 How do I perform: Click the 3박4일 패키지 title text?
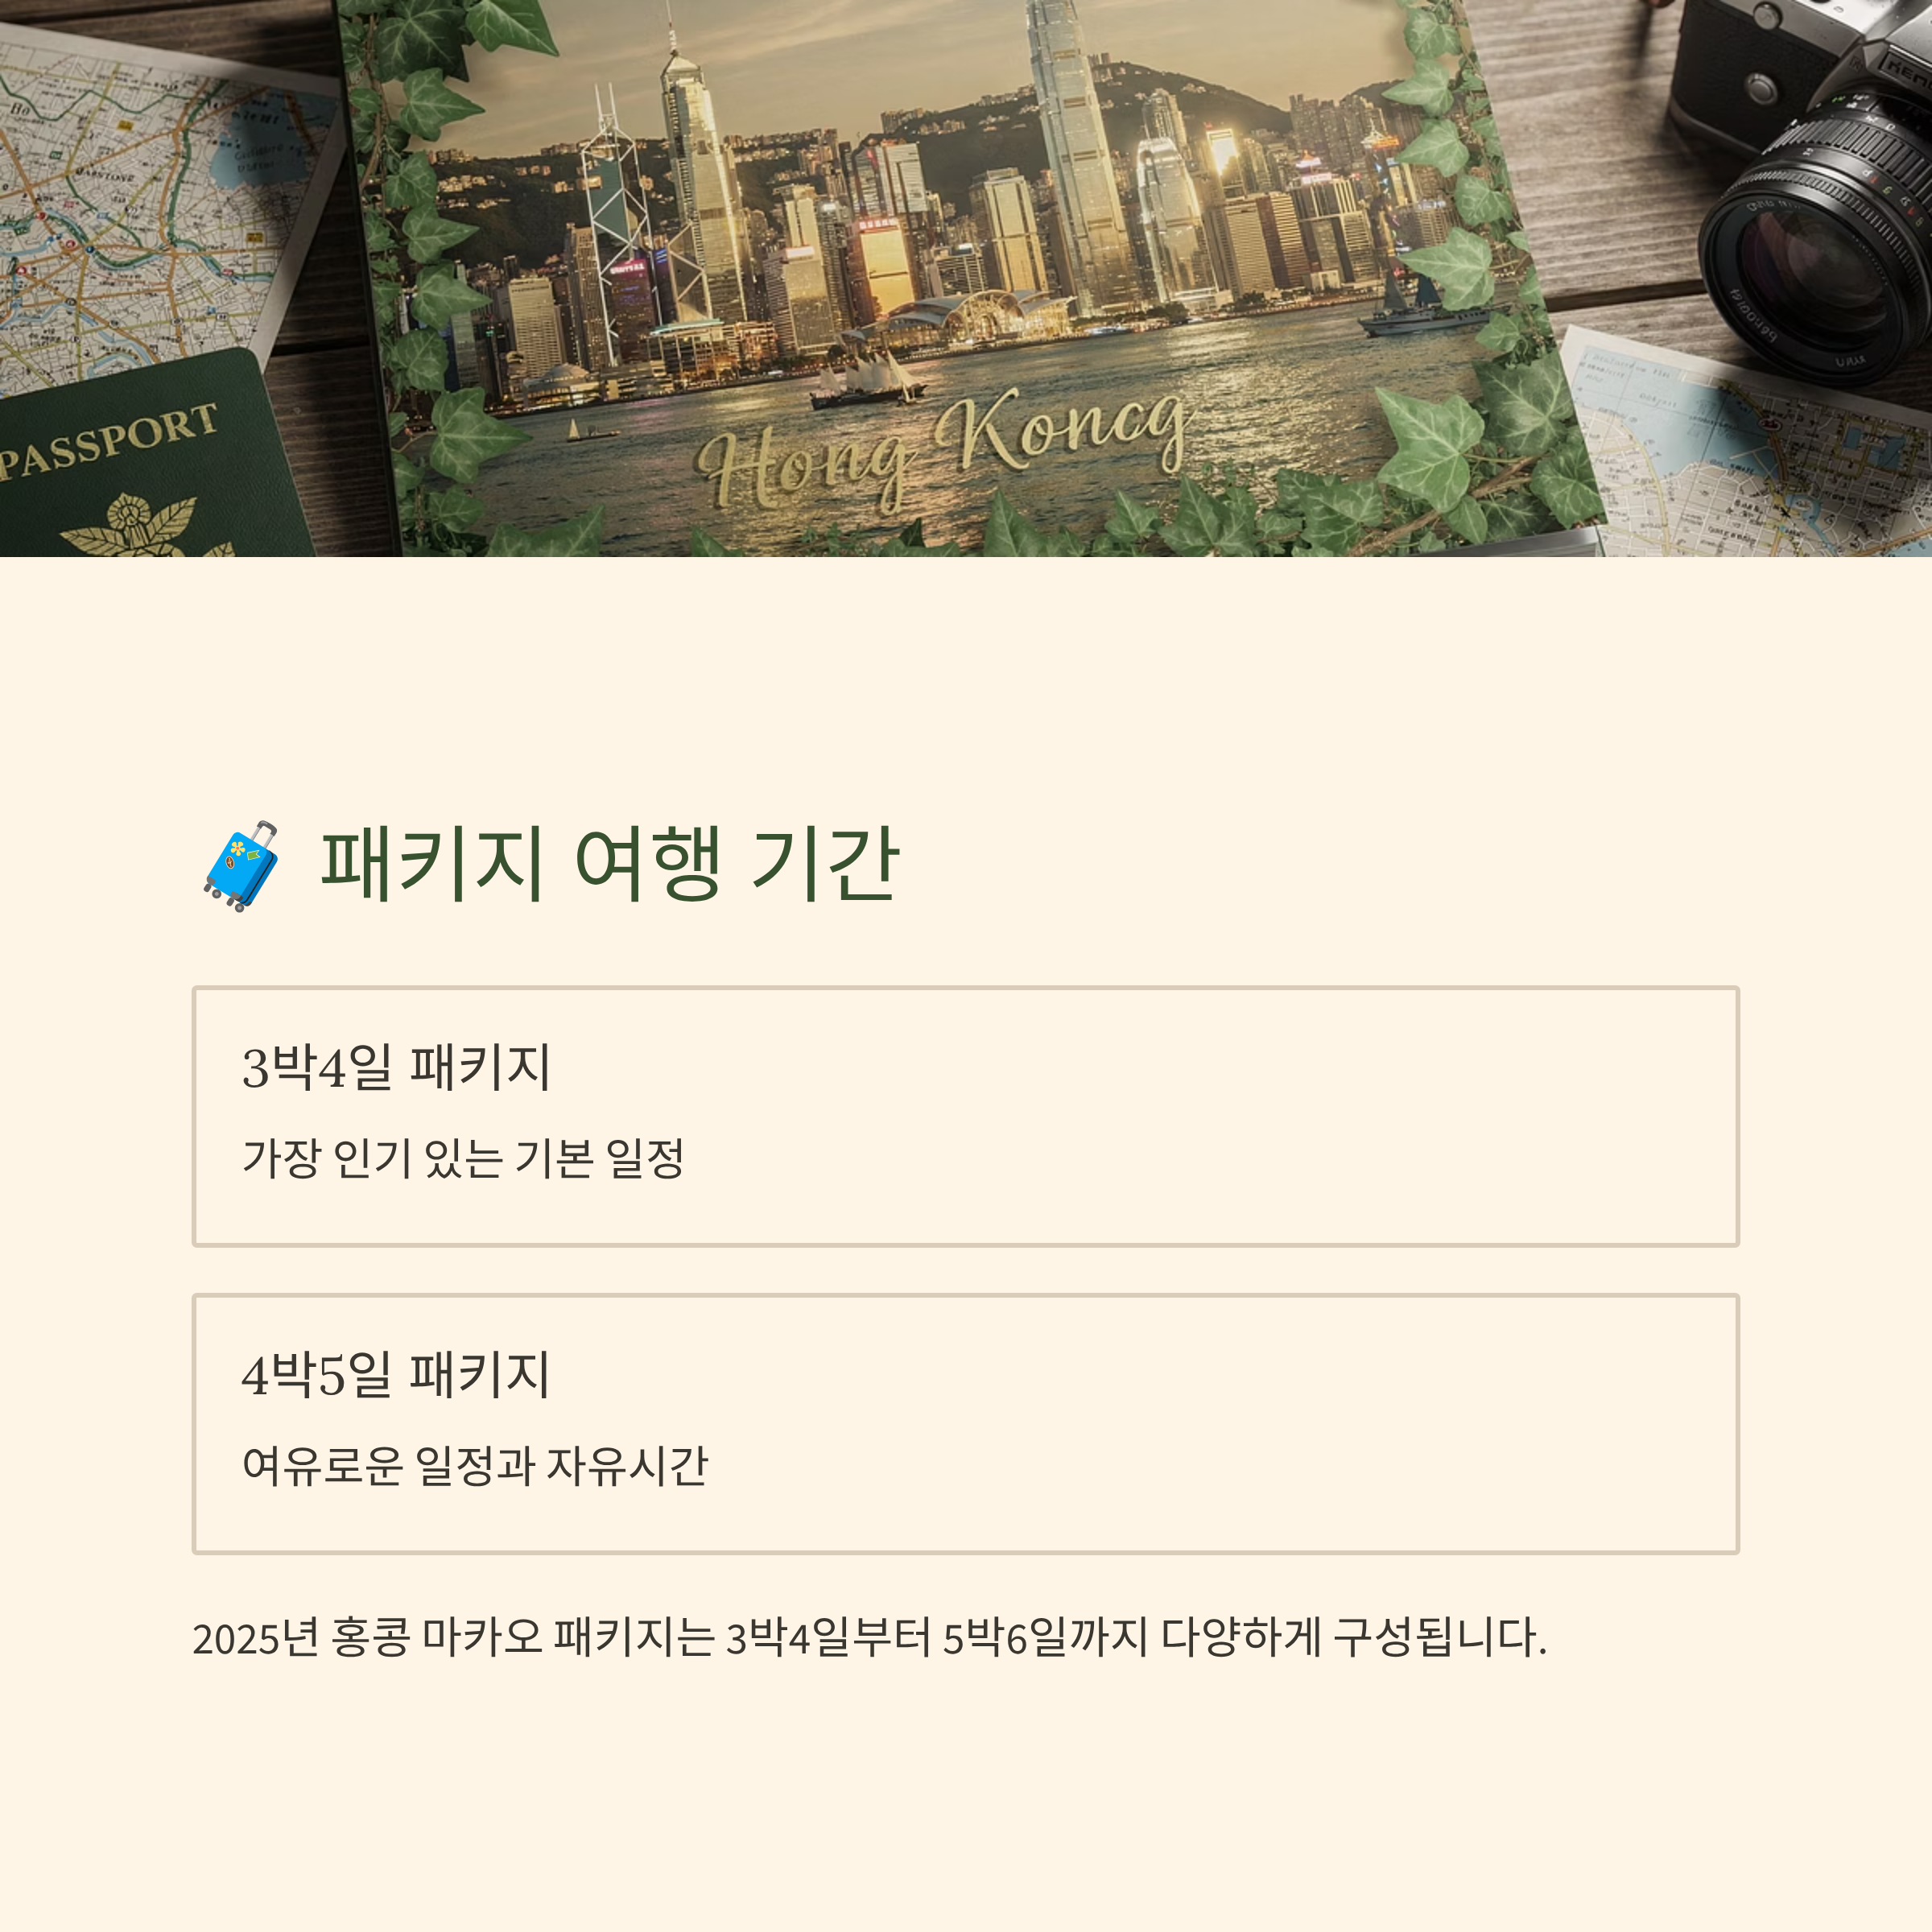point(396,1067)
